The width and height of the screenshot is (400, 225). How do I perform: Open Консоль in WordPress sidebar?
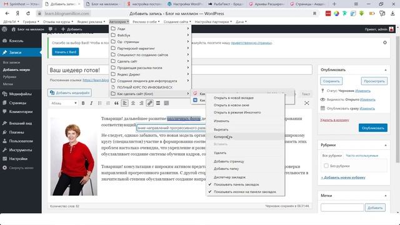pos(16,41)
